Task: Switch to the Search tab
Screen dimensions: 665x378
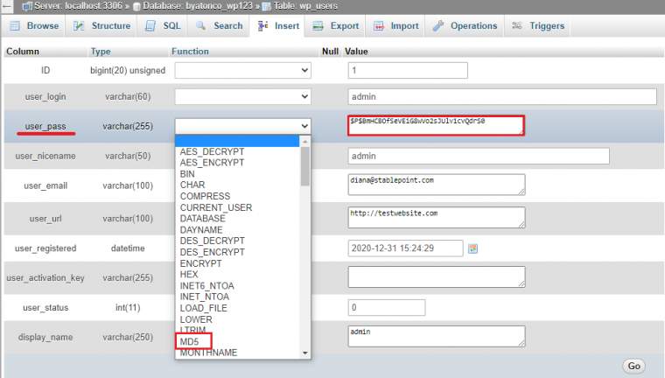Action: (220, 26)
